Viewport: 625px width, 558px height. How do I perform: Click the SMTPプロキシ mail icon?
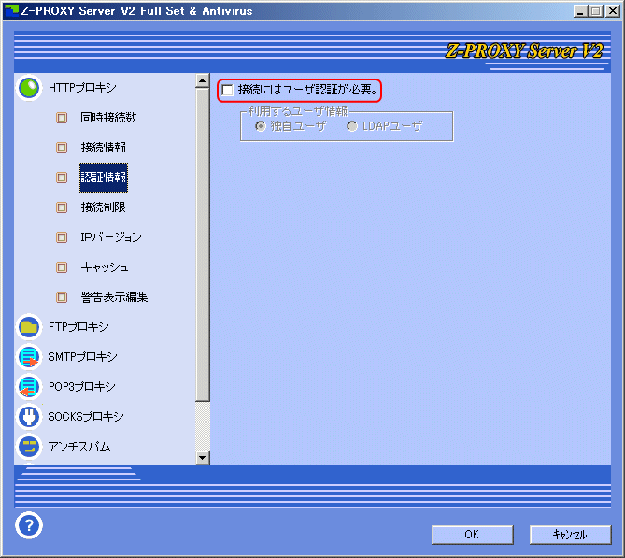tap(29, 357)
